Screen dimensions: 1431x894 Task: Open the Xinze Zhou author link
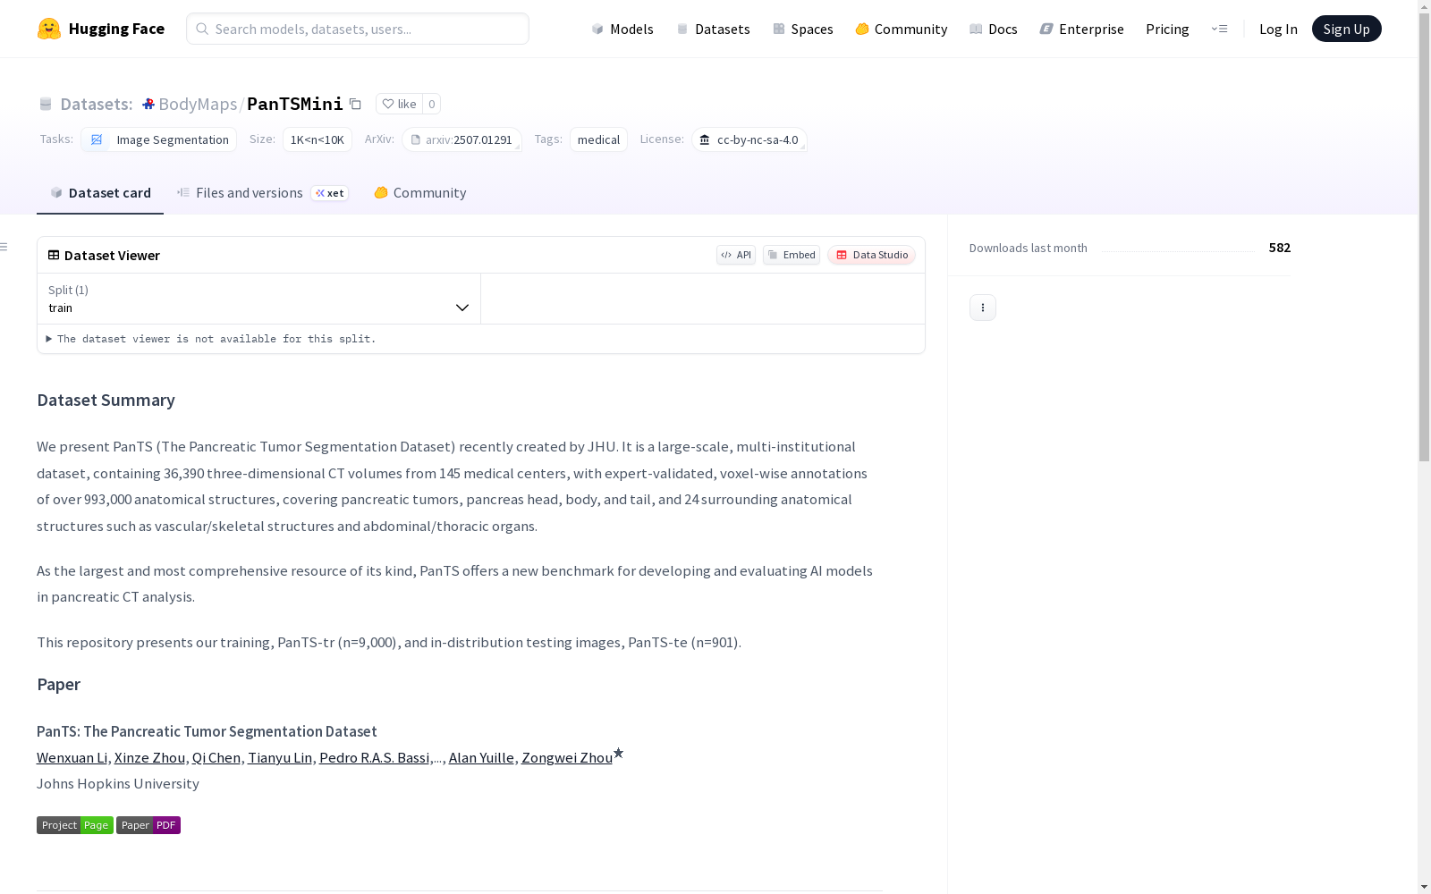pyautogui.click(x=149, y=758)
